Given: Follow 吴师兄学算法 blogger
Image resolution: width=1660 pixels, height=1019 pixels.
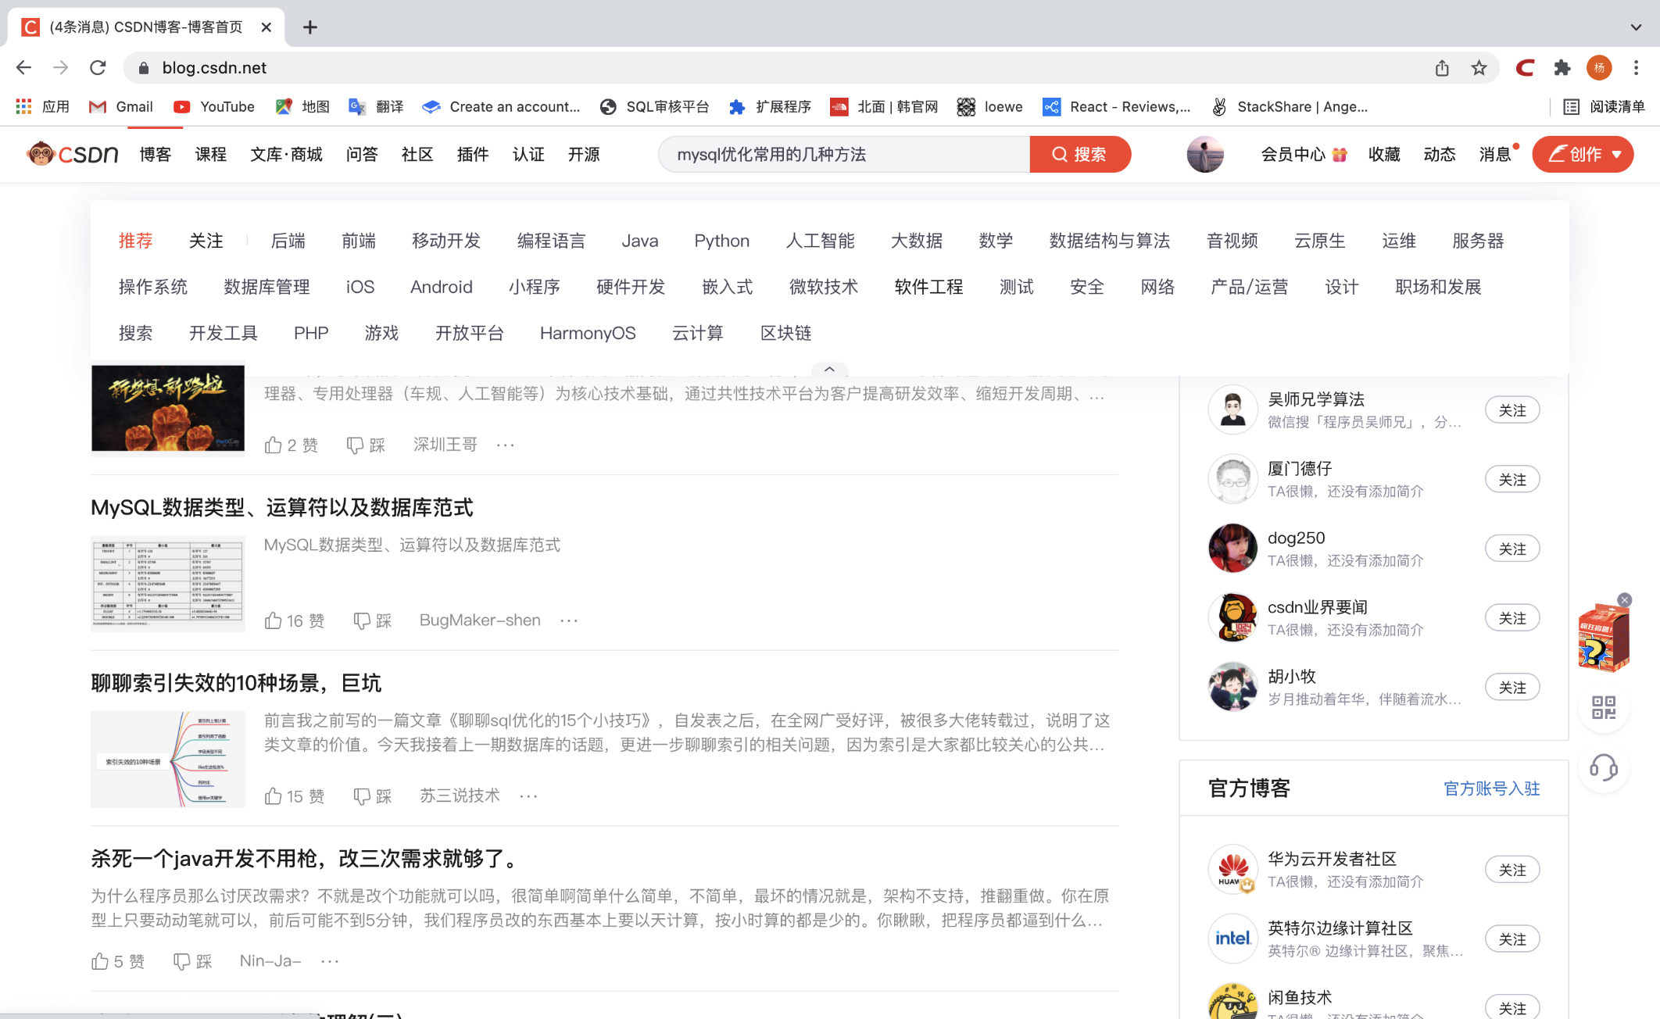Looking at the screenshot, I should coord(1512,410).
